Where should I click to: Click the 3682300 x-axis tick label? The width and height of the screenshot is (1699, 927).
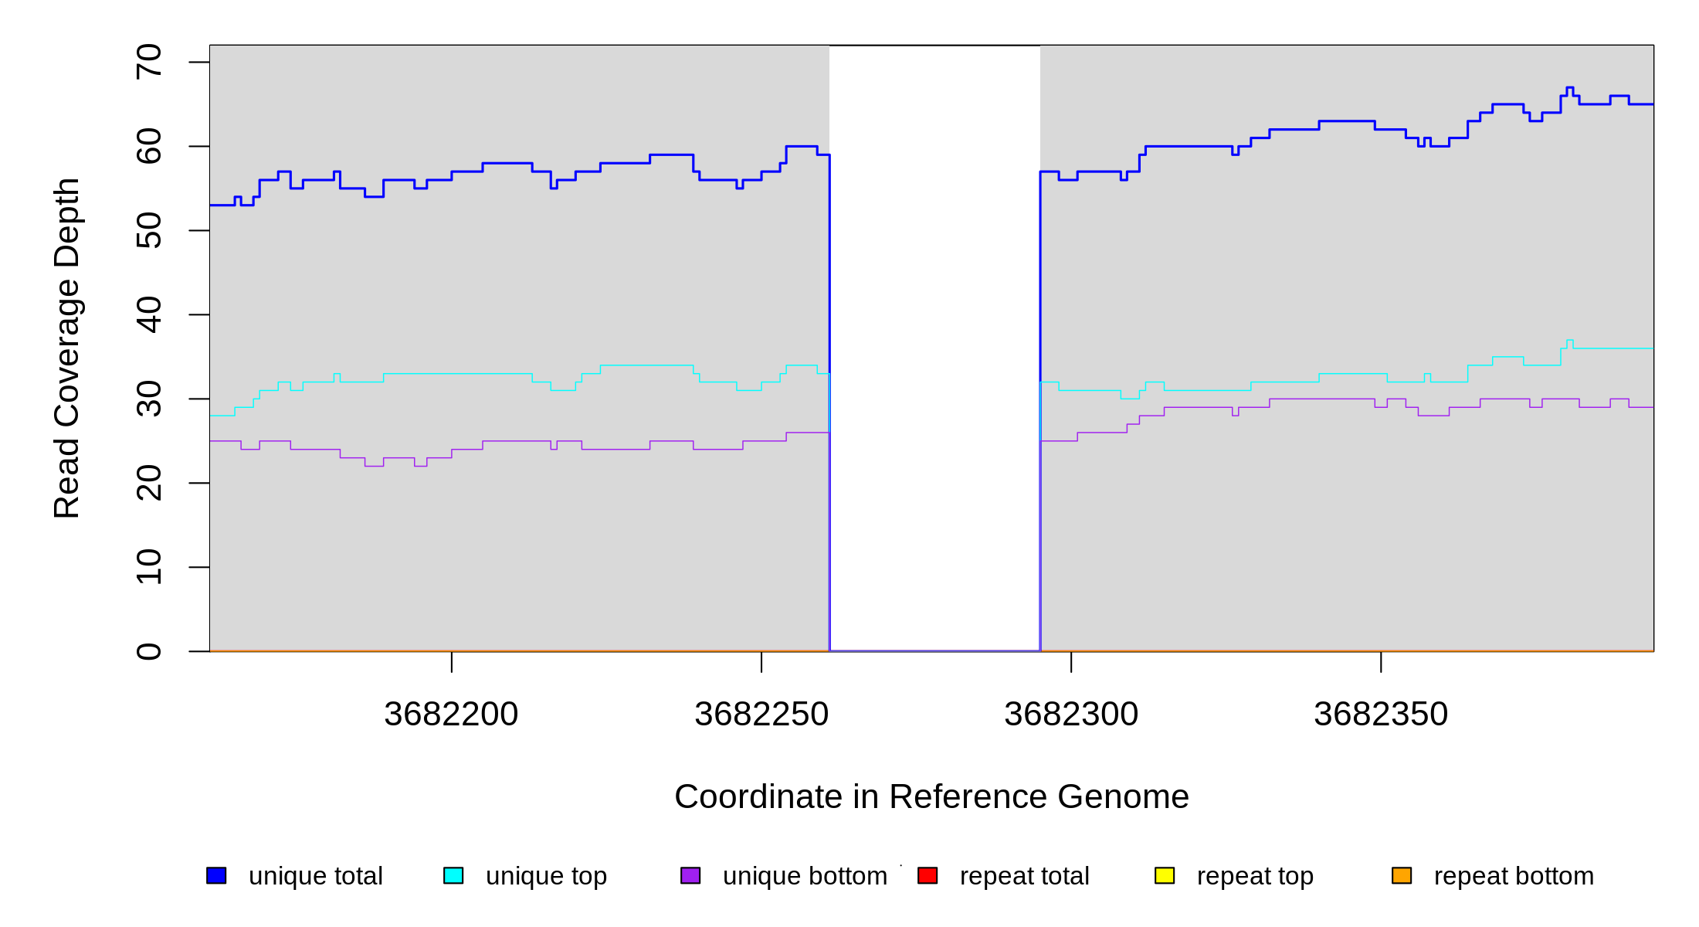(1071, 714)
